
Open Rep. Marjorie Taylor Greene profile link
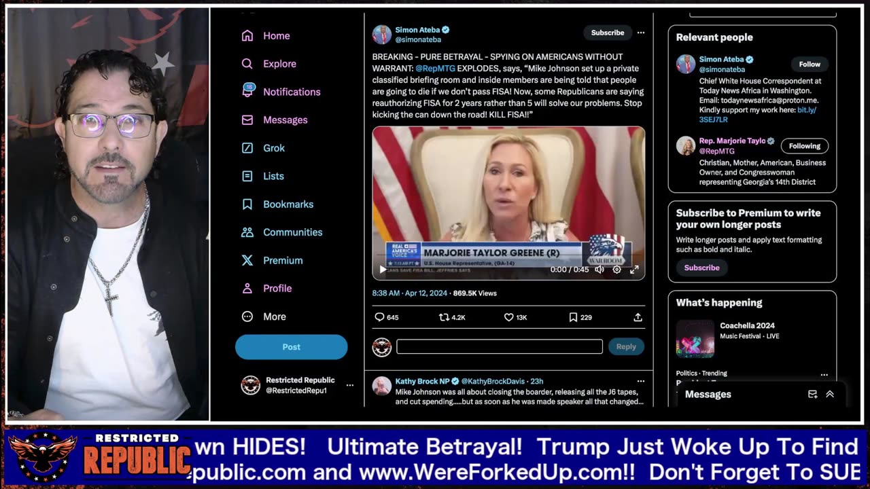pyautogui.click(x=732, y=141)
